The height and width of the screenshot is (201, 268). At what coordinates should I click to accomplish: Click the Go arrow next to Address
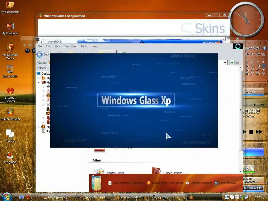232,63
